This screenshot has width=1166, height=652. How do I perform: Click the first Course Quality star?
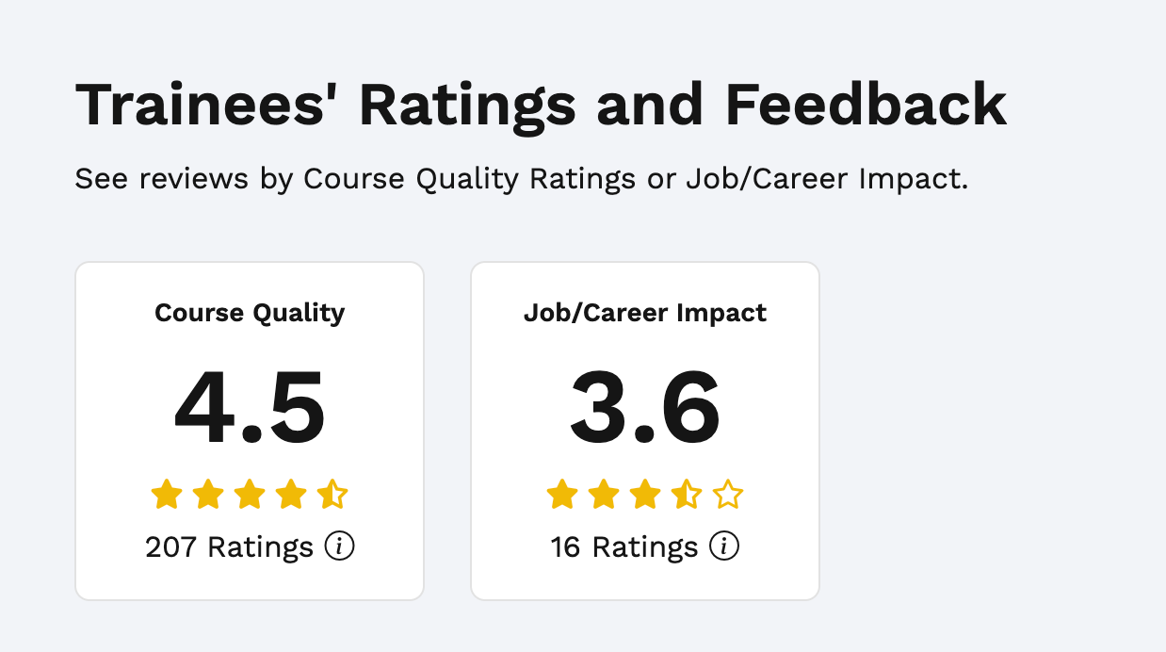click(x=167, y=495)
